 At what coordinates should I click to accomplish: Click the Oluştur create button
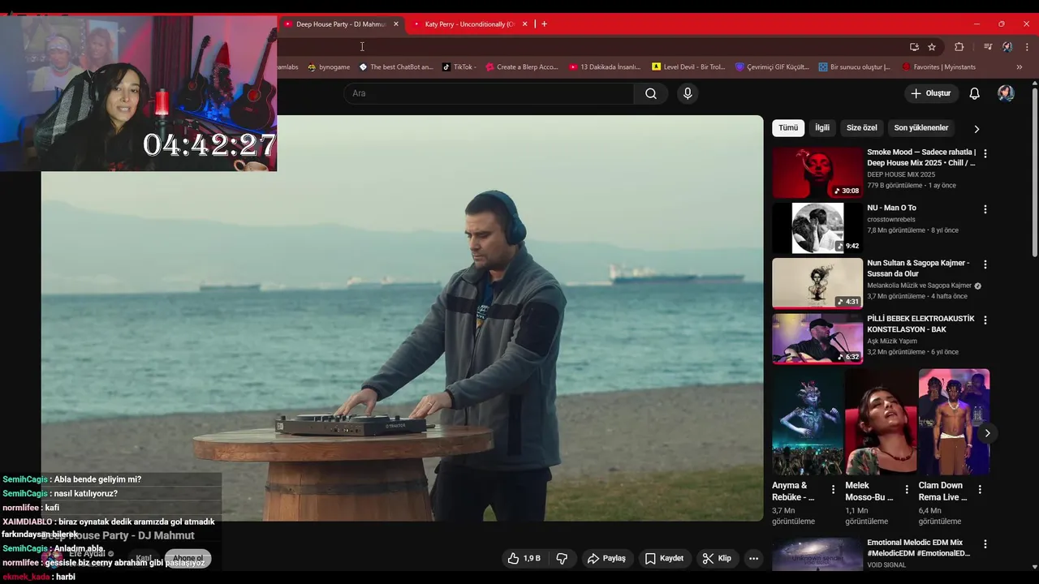[930, 93]
